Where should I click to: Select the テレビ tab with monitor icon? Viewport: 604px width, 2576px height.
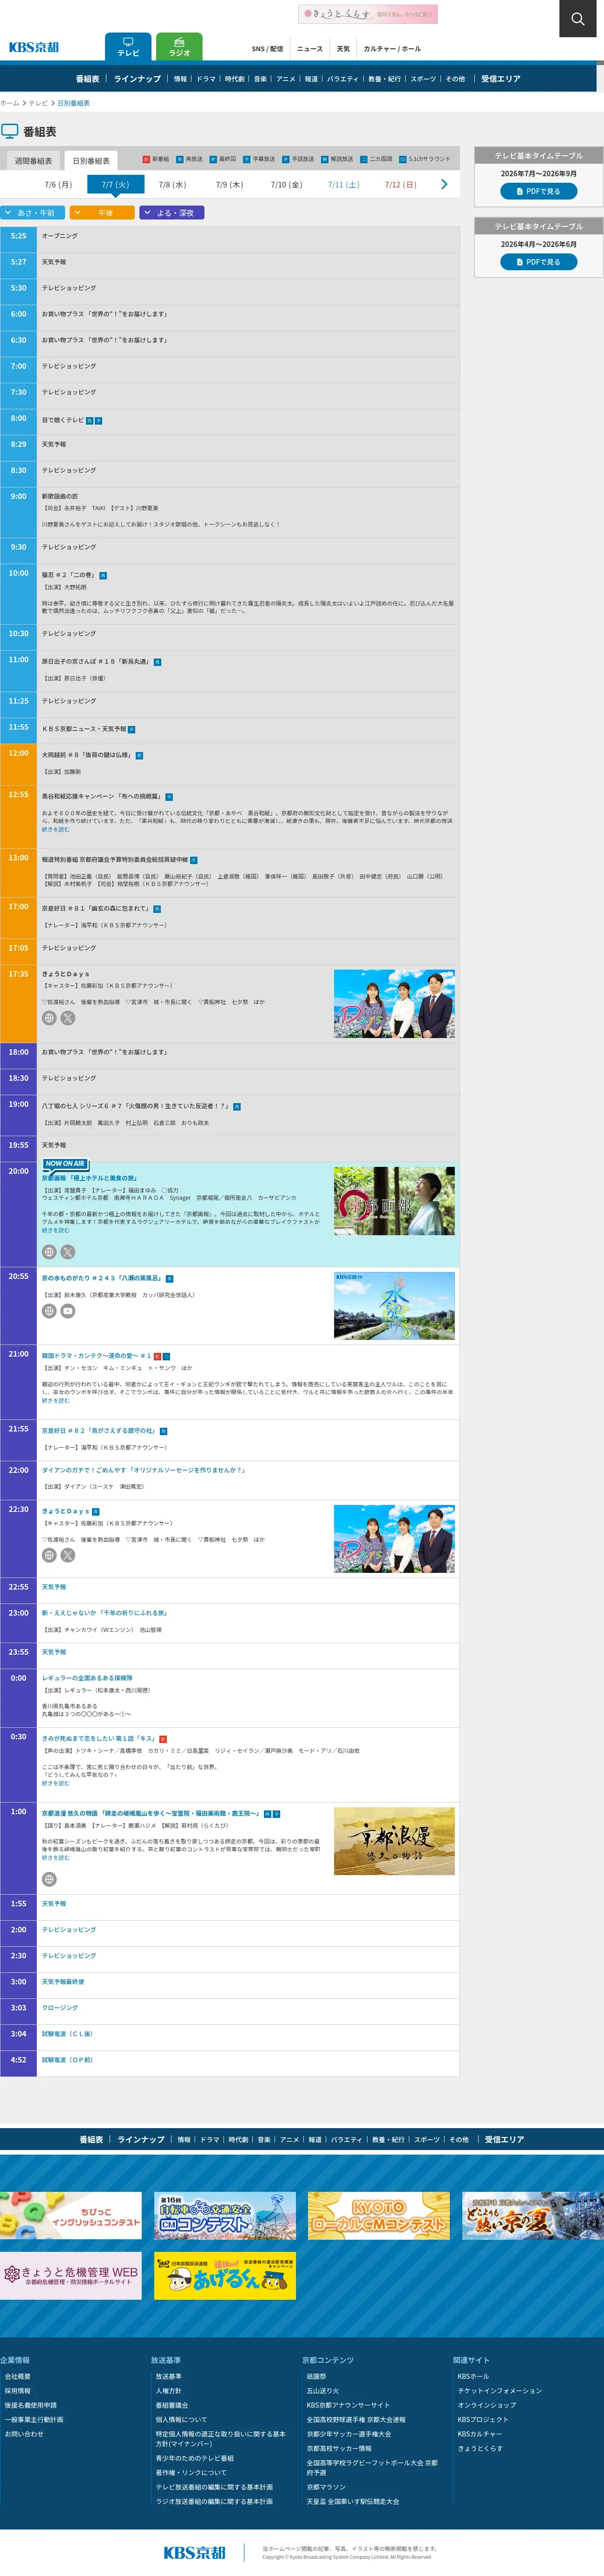pyautogui.click(x=129, y=47)
